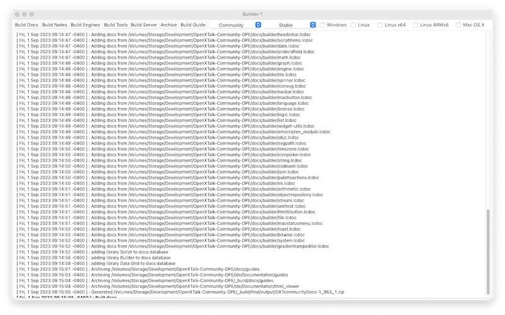The width and height of the screenshot is (505, 315).
Task: Click the green zoom window button
Action: (x=32, y=14)
